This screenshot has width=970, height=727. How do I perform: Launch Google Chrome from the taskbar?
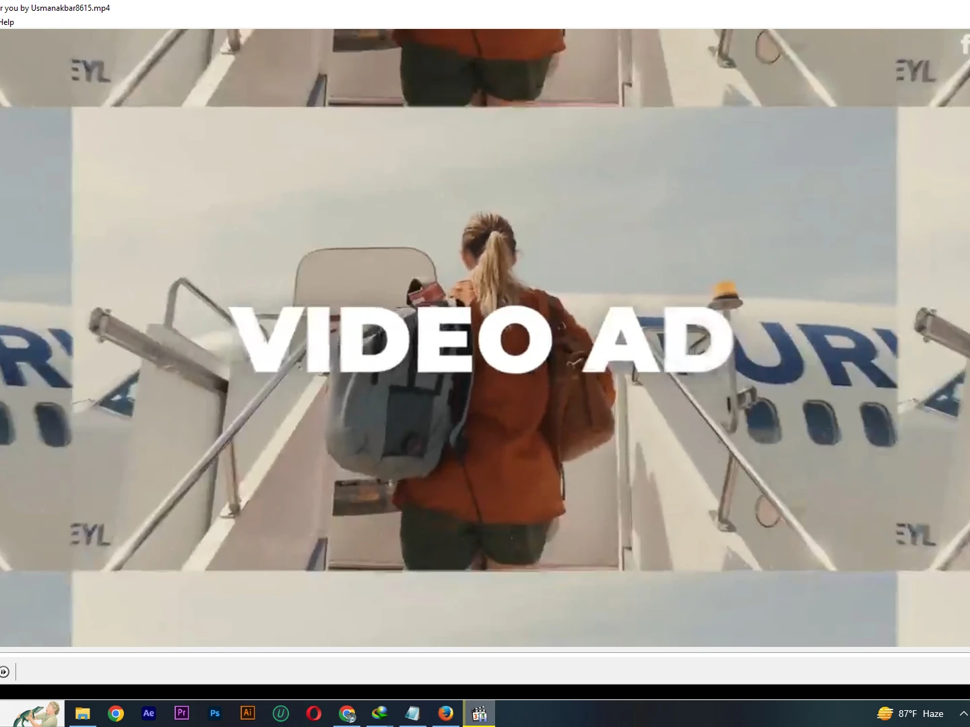(x=116, y=714)
